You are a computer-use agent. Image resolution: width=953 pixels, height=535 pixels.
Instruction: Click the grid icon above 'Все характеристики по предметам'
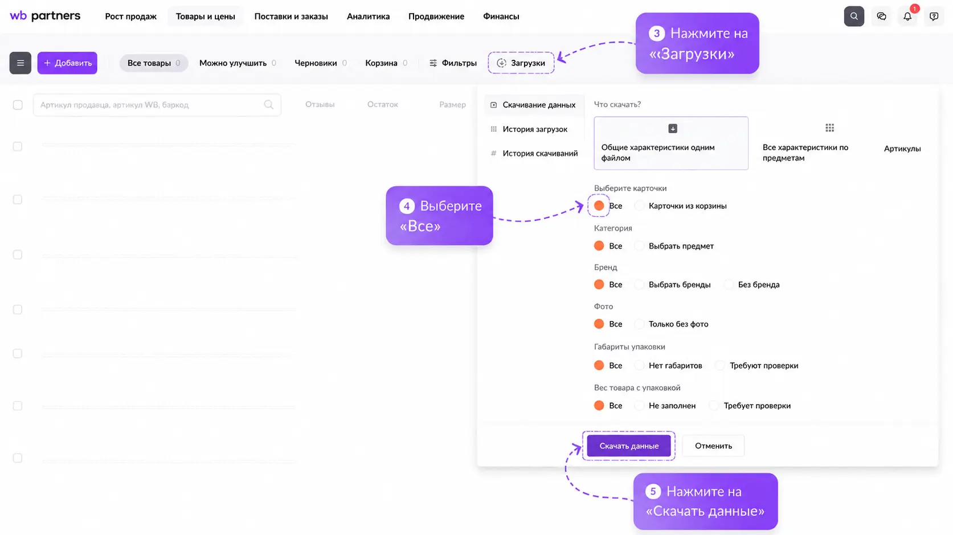point(829,128)
